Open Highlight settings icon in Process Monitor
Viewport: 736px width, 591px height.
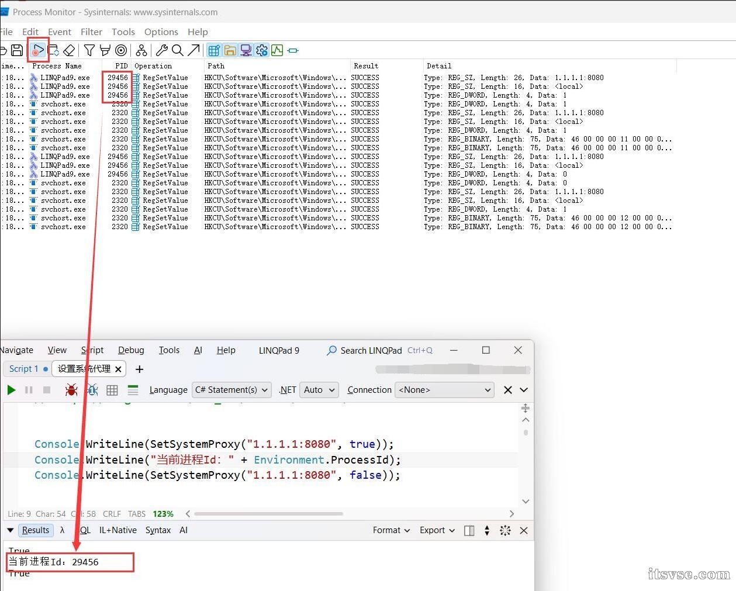[105, 50]
